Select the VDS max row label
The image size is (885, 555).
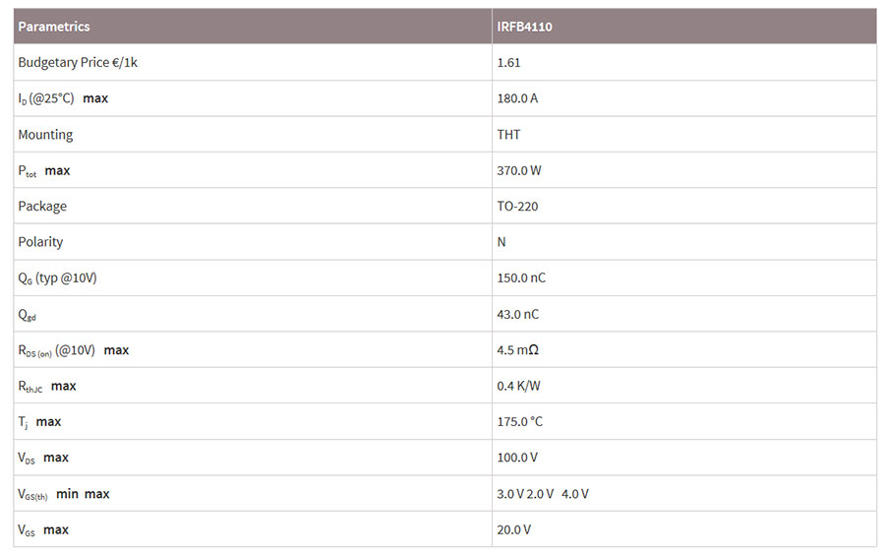click(x=43, y=458)
